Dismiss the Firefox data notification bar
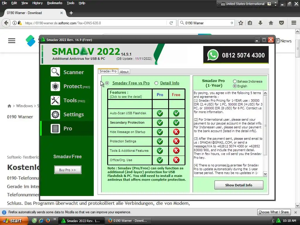Image resolution: width=300 pixels, height=225 pixels. [x=296, y=212]
